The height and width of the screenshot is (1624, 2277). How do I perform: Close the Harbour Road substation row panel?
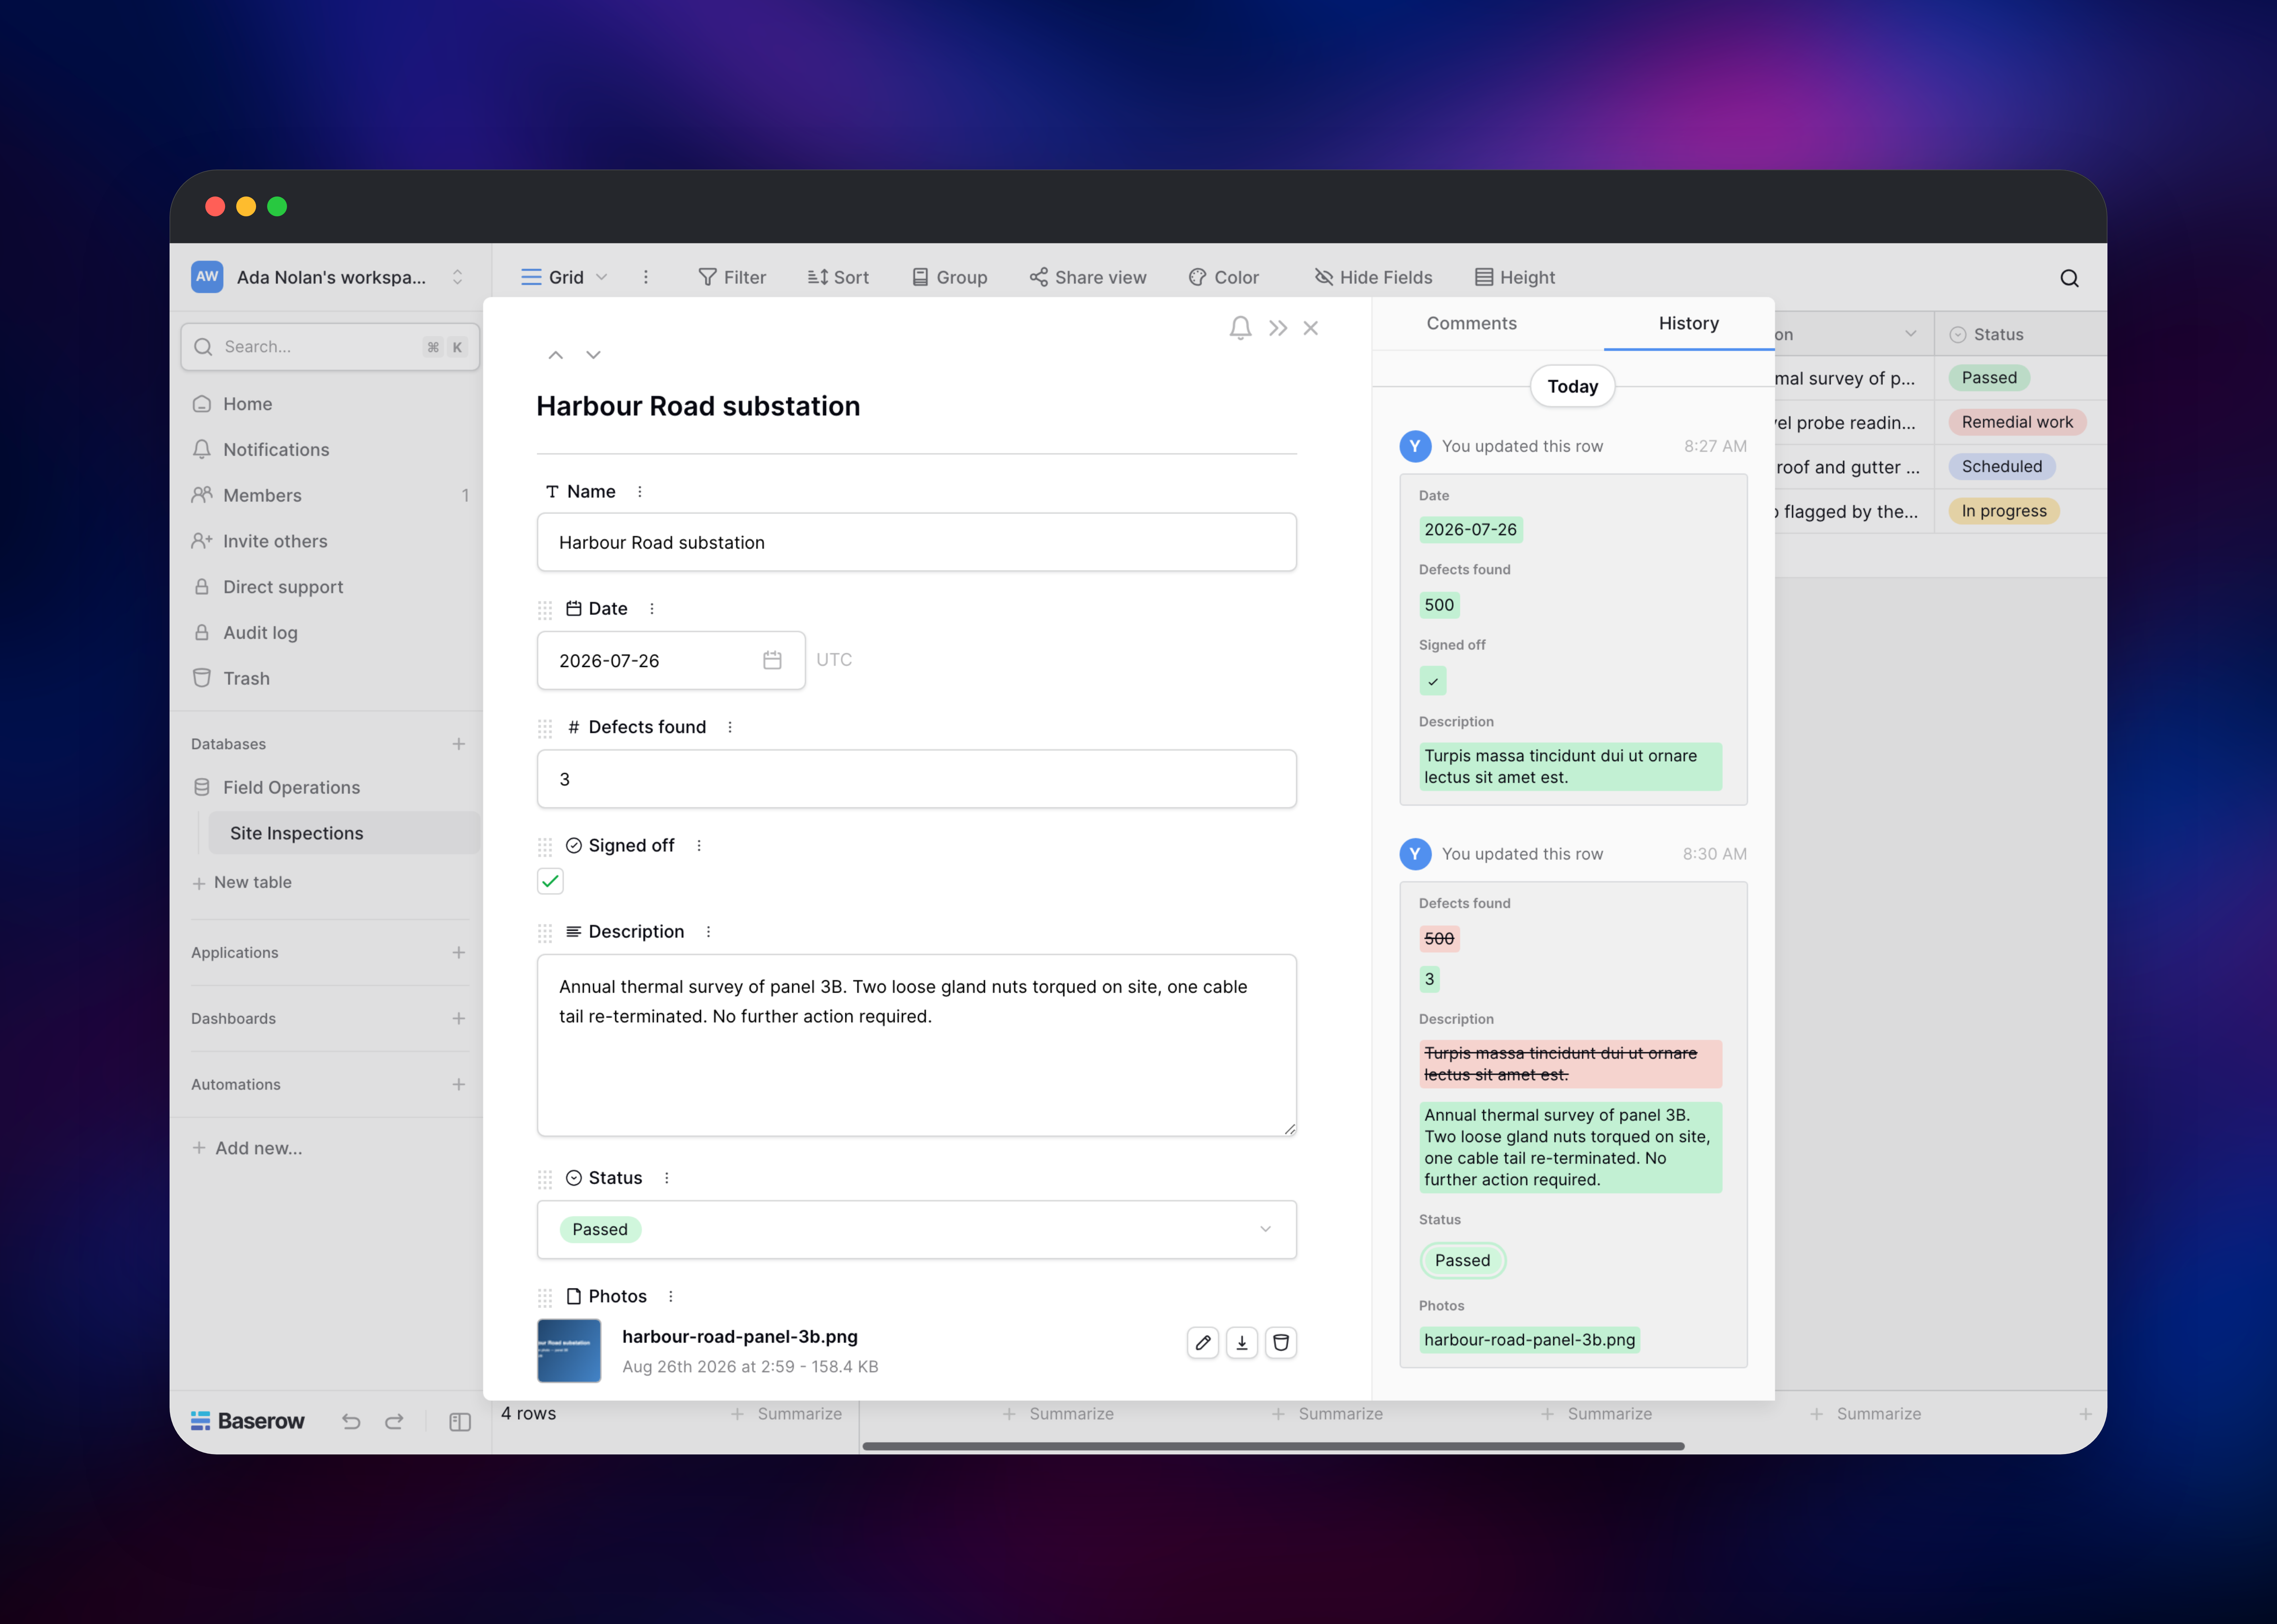(1311, 328)
